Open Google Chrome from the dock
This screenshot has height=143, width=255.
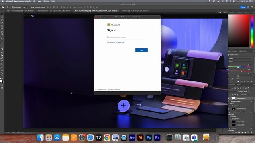[107, 138]
